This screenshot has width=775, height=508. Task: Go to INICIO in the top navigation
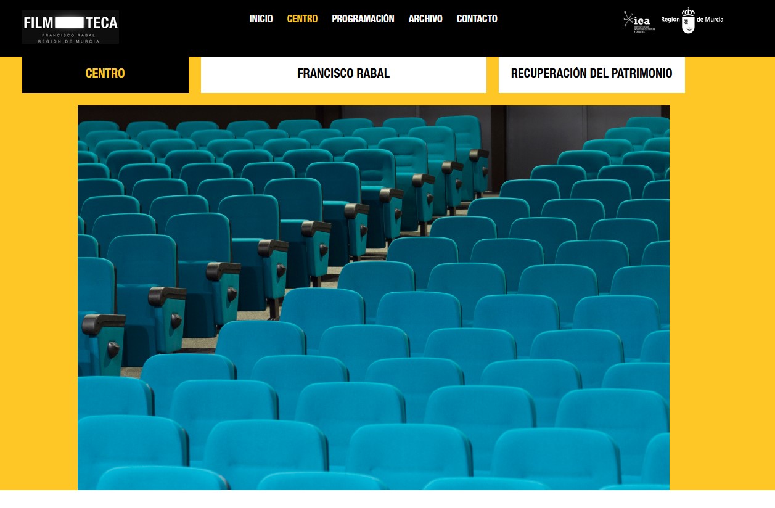tap(261, 19)
